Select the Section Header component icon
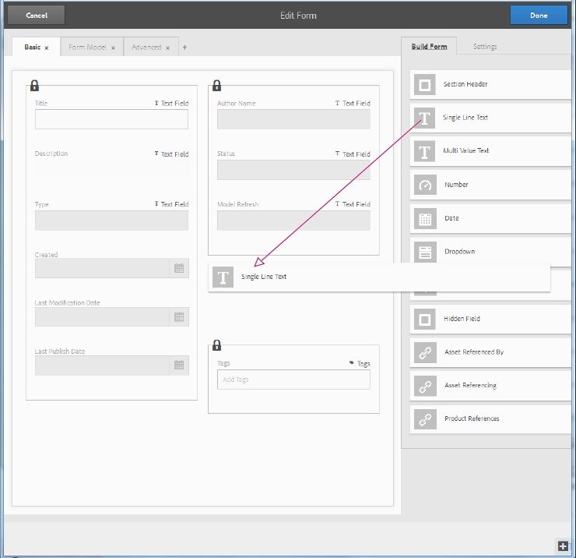 click(x=425, y=85)
